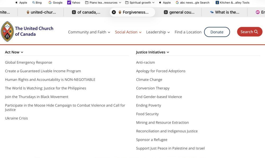Open the abc news Google Search bookmark
This screenshot has width=265, height=158.
click(192, 3)
